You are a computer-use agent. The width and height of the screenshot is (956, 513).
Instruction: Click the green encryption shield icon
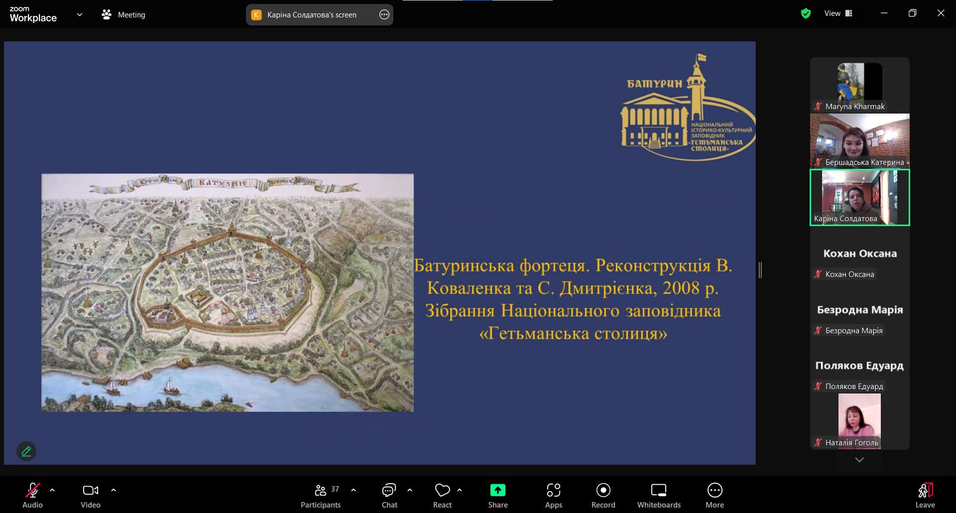click(x=806, y=13)
